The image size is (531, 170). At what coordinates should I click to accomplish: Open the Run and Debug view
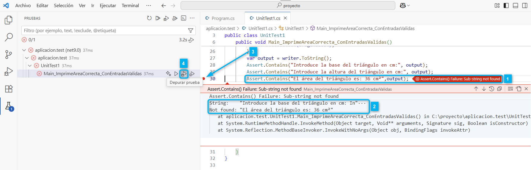pyautogui.click(x=9, y=72)
